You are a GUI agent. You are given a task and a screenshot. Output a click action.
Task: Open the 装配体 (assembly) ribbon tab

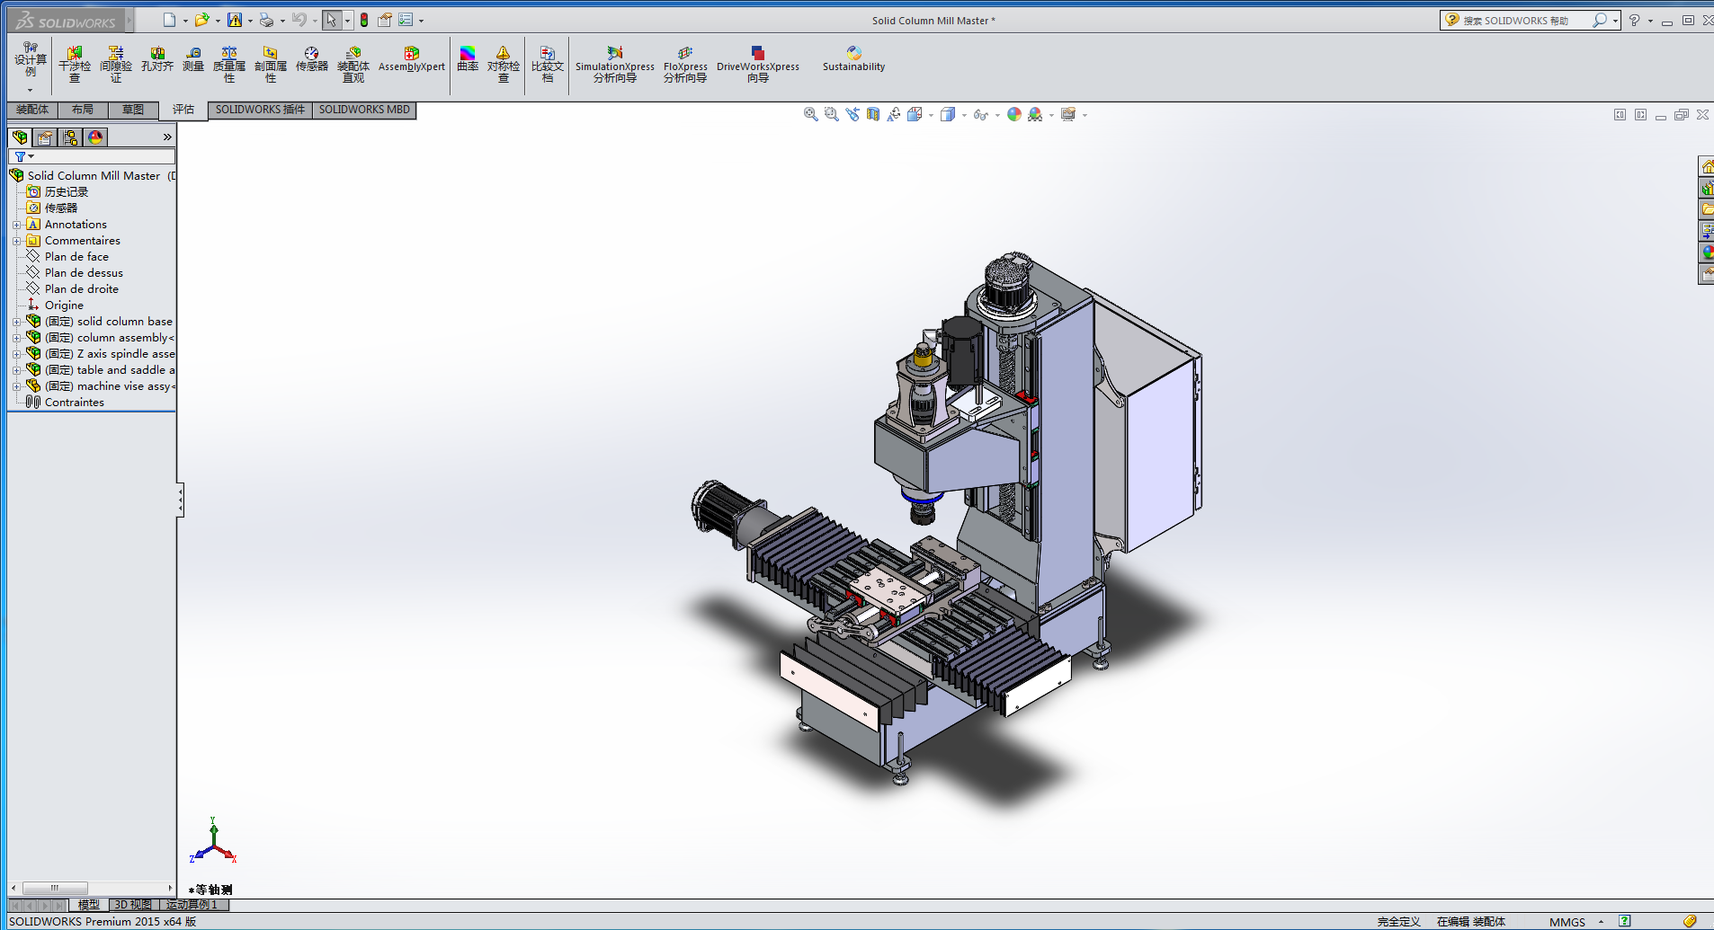point(31,110)
